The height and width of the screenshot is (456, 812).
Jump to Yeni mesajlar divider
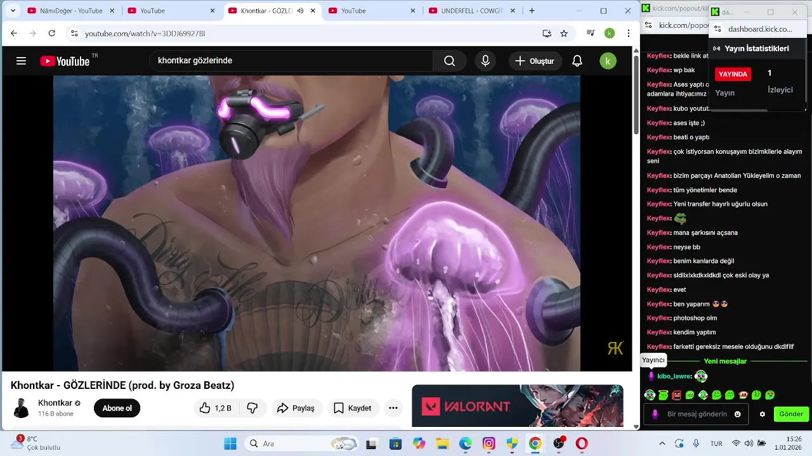(725, 361)
